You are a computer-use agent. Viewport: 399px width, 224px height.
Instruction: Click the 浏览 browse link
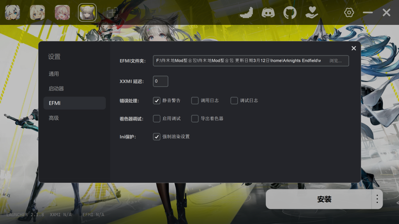[x=336, y=61]
